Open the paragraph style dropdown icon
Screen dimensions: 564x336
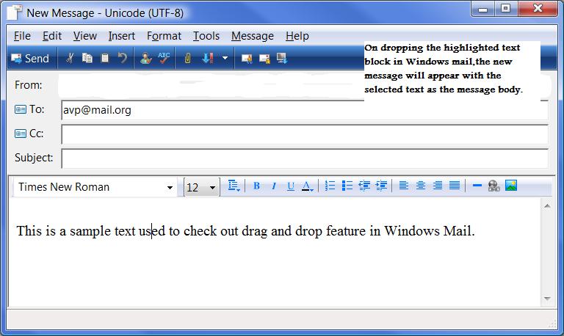(x=234, y=186)
